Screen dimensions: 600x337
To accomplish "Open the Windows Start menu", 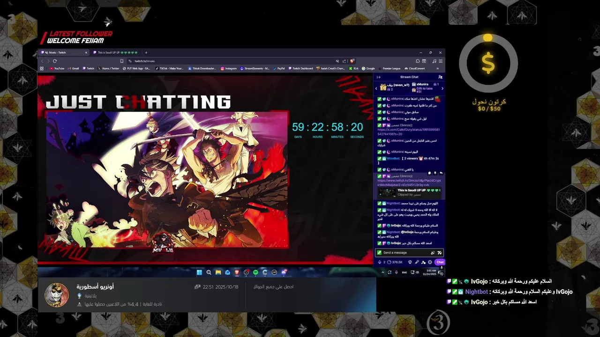I will [199, 272].
